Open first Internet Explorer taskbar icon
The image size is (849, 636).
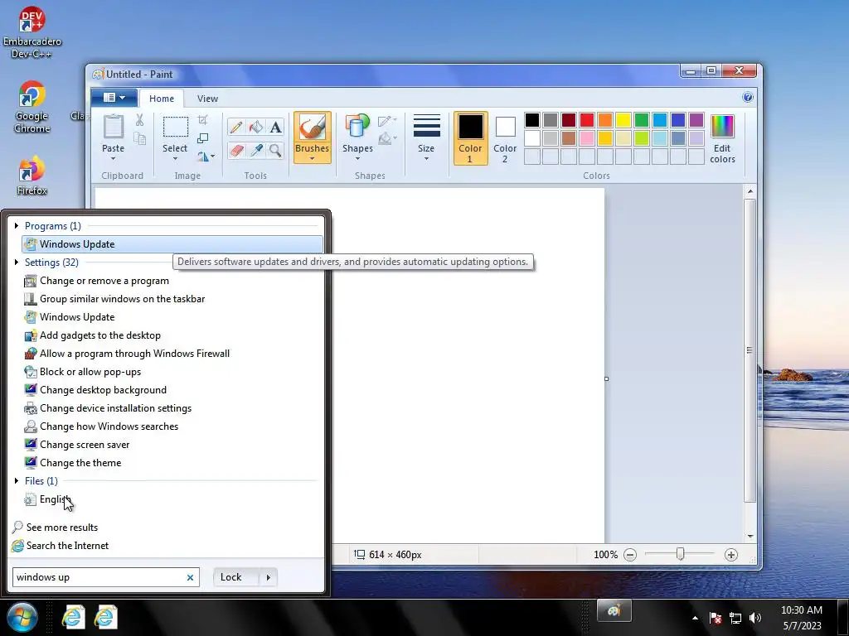[73, 617]
